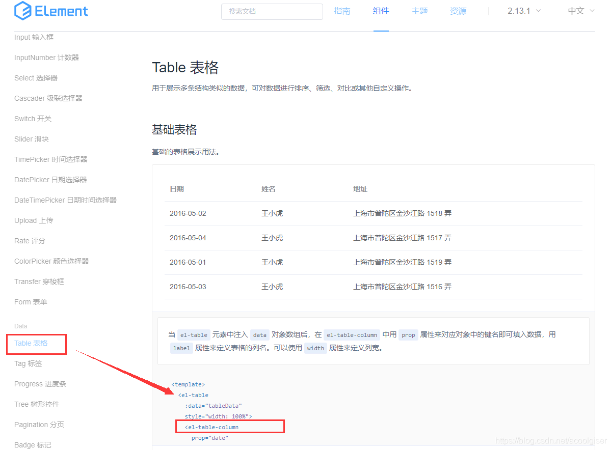Click the 姓名 column header

click(x=269, y=189)
